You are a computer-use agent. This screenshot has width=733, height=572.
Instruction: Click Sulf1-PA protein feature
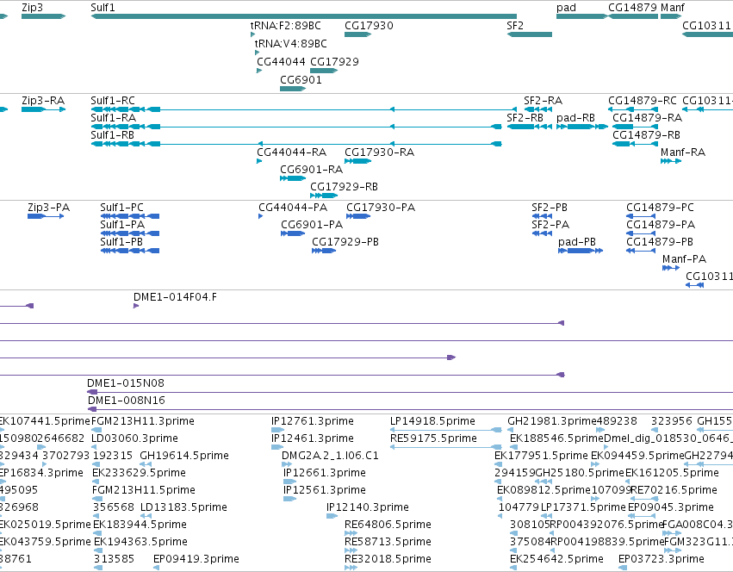[x=130, y=233]
